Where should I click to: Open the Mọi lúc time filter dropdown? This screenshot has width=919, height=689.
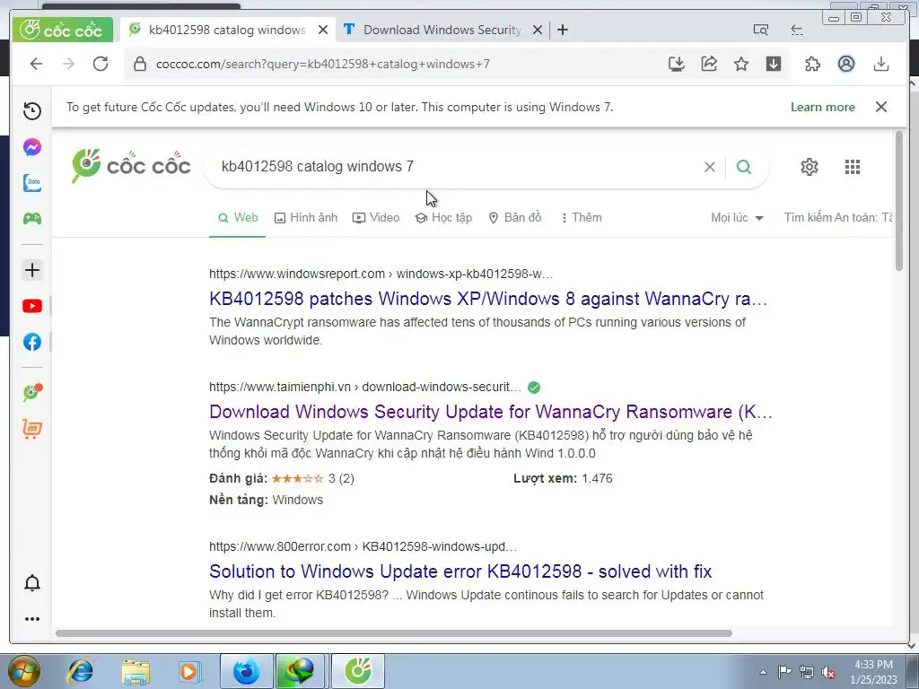pos(738,218)
